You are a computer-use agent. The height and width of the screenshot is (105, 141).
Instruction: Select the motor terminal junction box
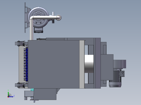click(x=122, y=74)
